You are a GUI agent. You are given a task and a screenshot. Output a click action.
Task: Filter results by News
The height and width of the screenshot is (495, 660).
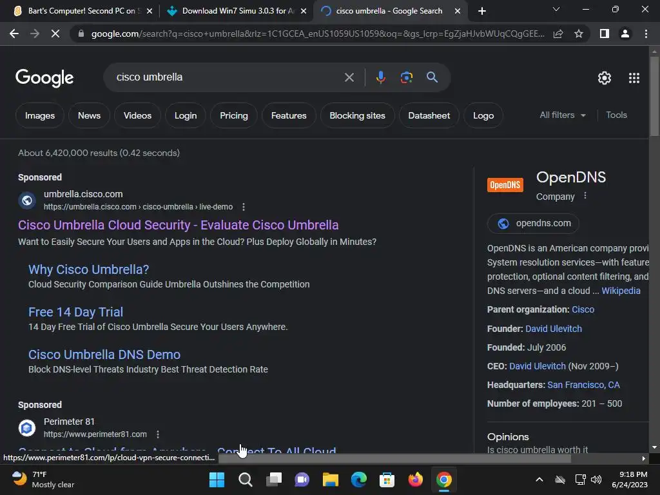click(x=89, y=115)
